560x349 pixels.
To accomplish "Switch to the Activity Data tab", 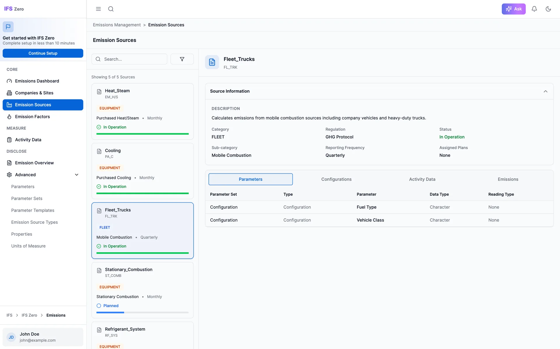I will pos(422,179).
